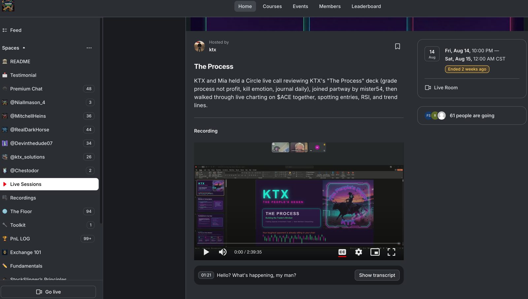
Task: Mute the video volume
Action: coord(223,252)
